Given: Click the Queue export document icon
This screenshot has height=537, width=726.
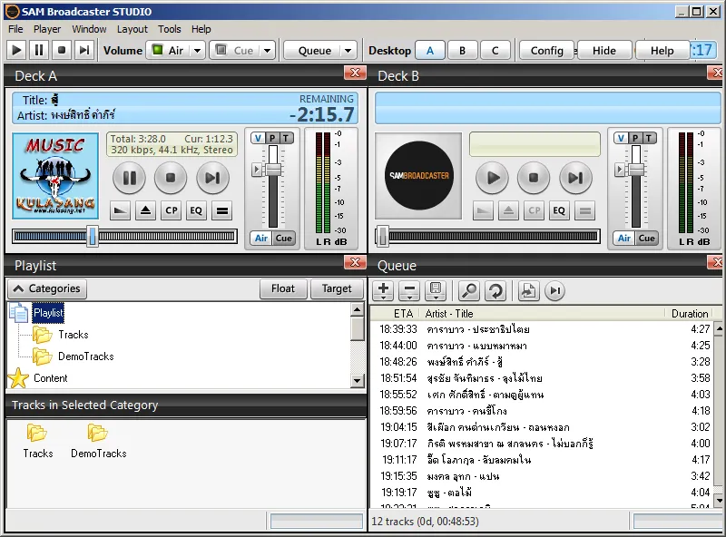Looking at the screenshot, I should (x=528, y=290).
